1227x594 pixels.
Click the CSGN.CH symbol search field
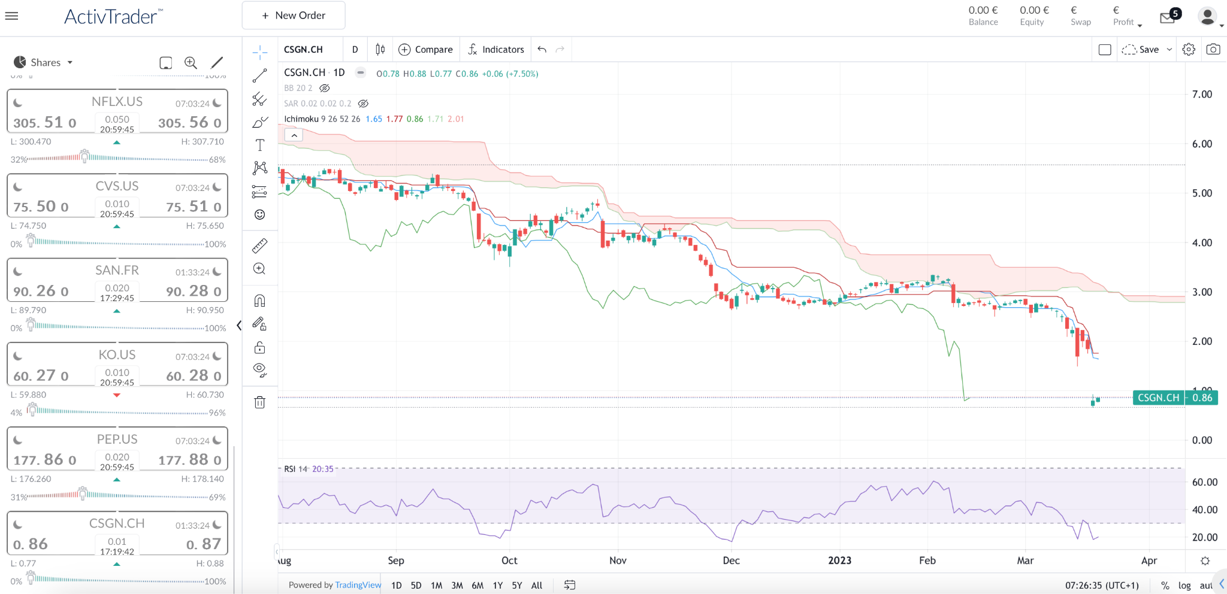(310, 50)
